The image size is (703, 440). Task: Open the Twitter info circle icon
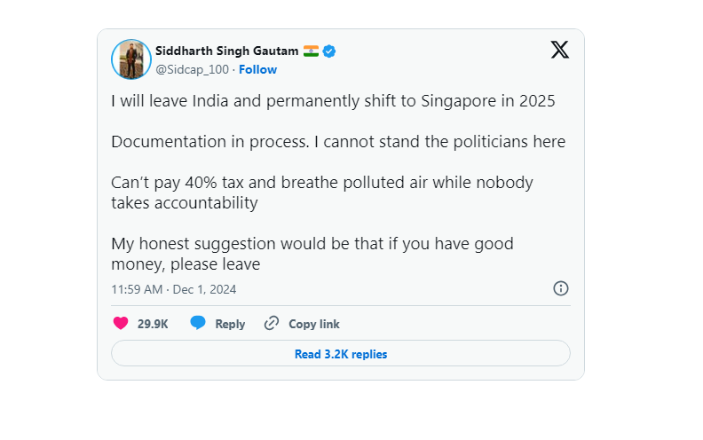(x=560, y=288)
